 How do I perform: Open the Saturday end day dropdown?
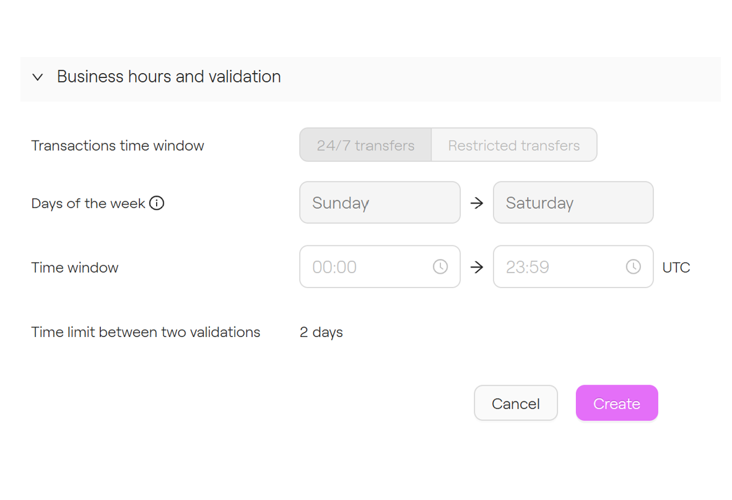click(x=573, y=203)
